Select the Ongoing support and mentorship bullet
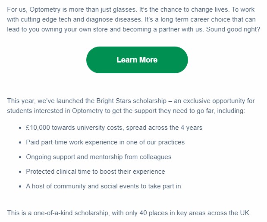Screen dimensions: 267x222 click(x=99, y=157)
